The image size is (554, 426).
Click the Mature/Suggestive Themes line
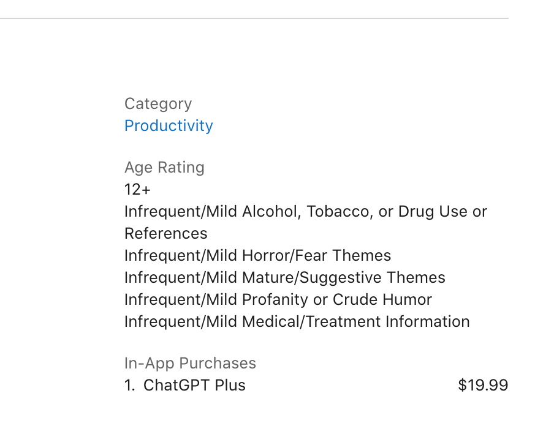(284, 277)
